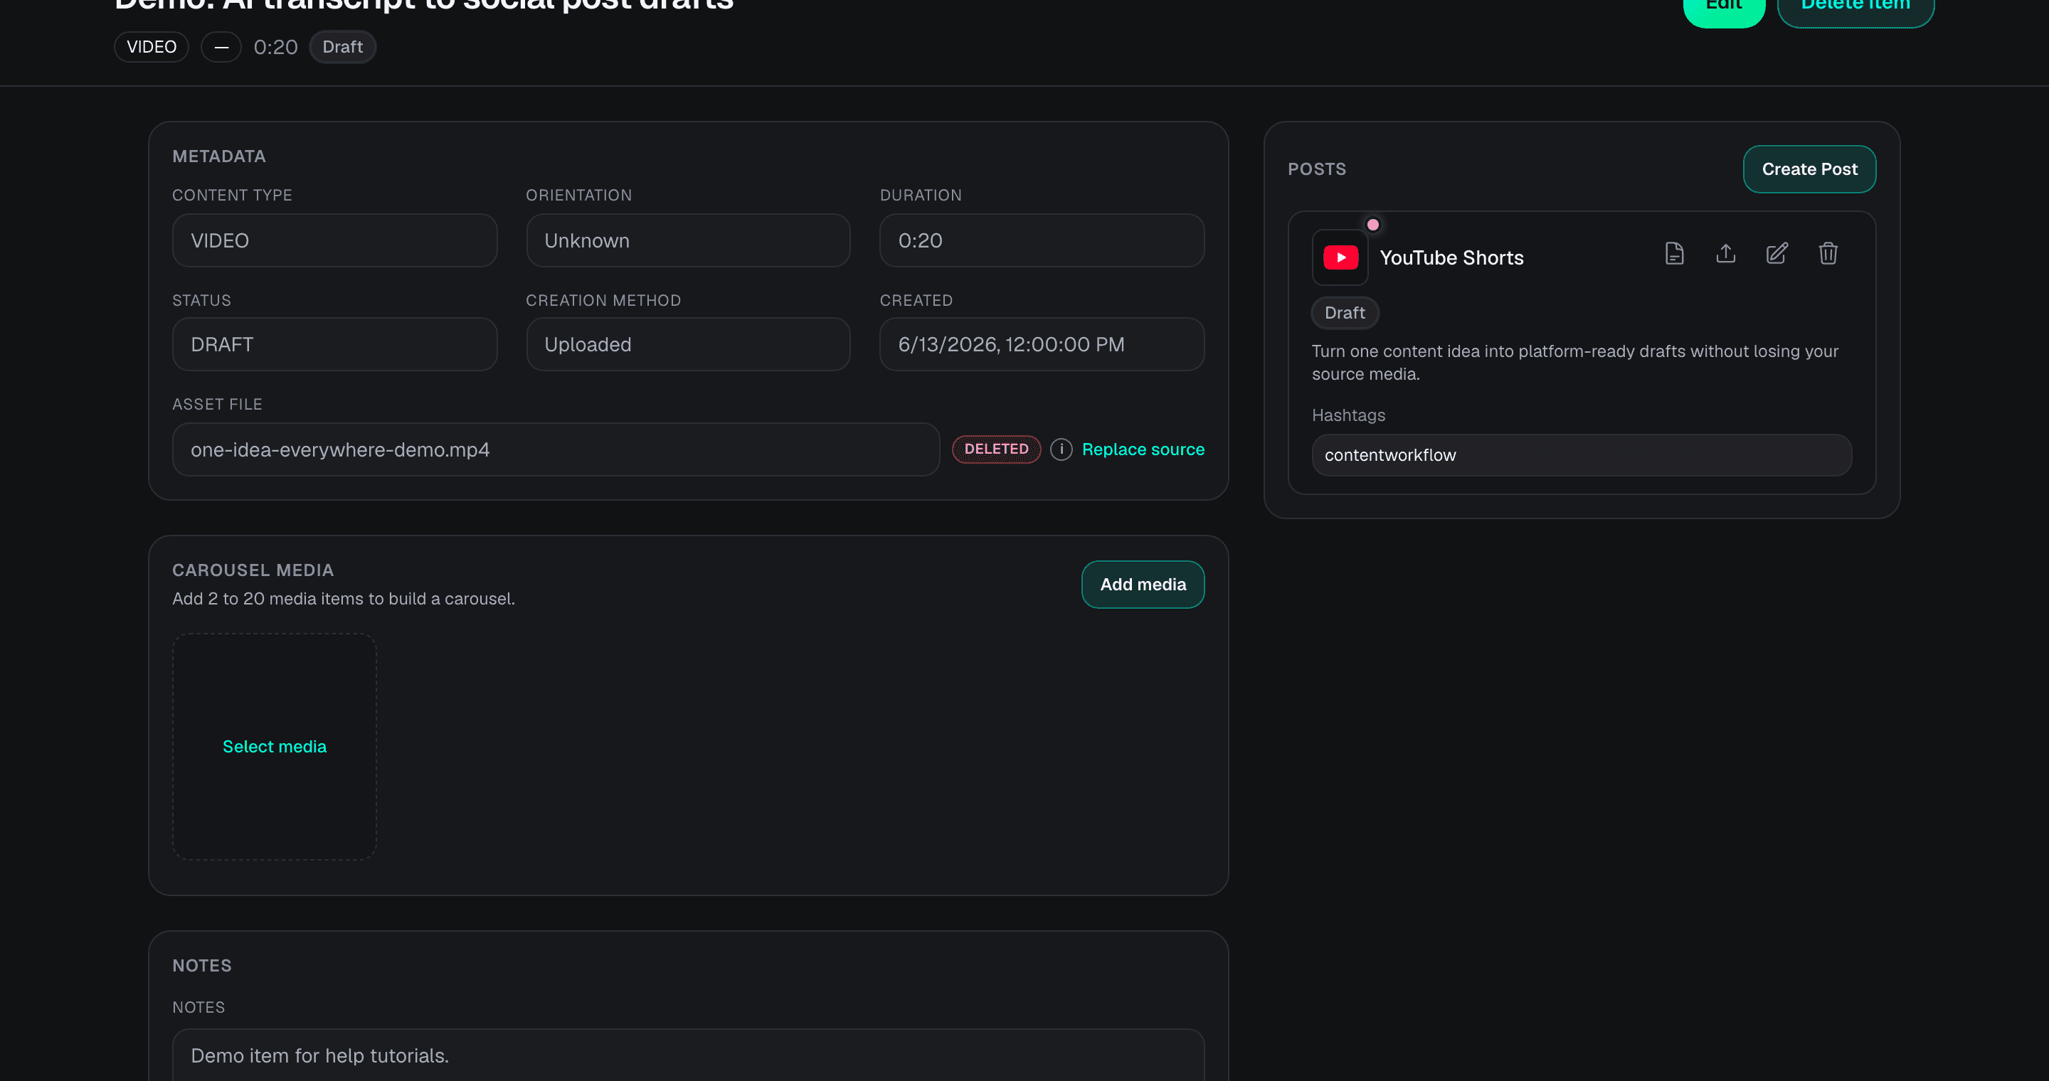Viewport: 2049px width, 1081px height.
Task: Show info icon next to DELETED badge
Action: point(1061,449)
